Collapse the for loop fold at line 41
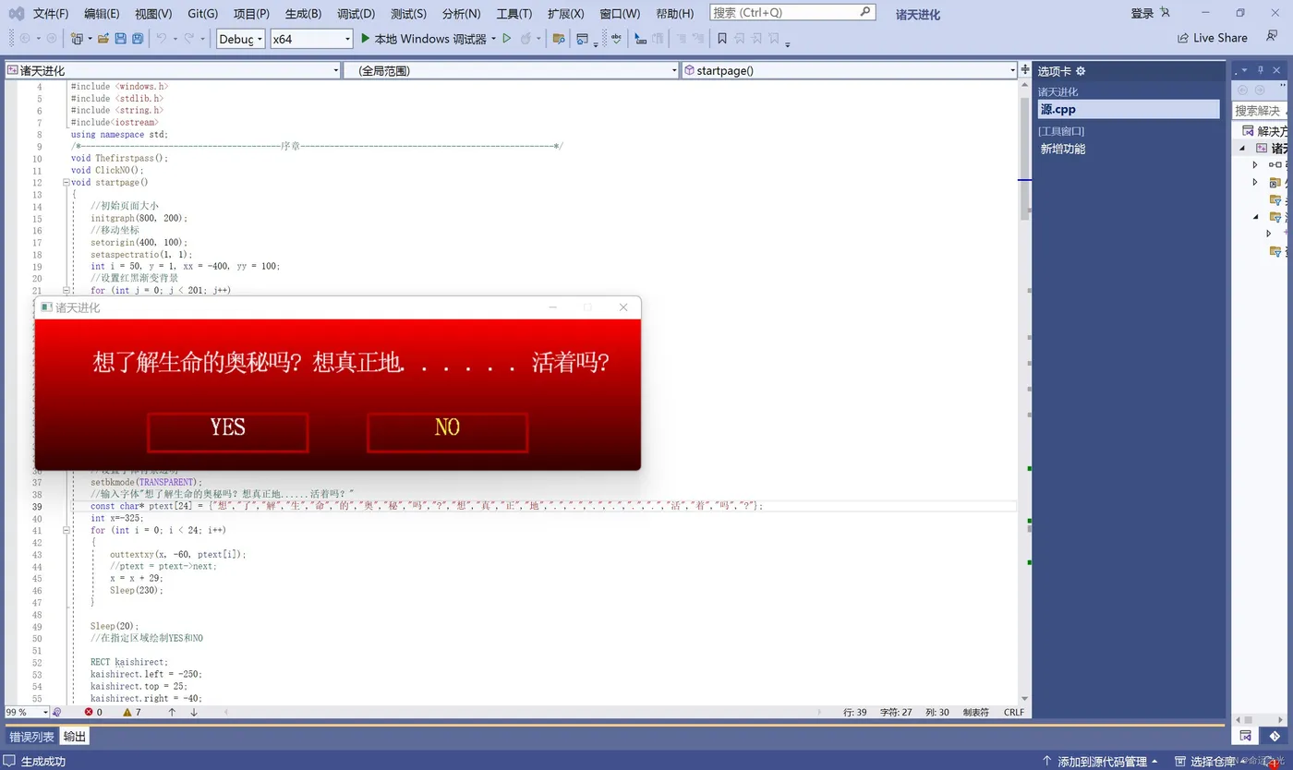The image size is (1293, 770). point(66,530)
